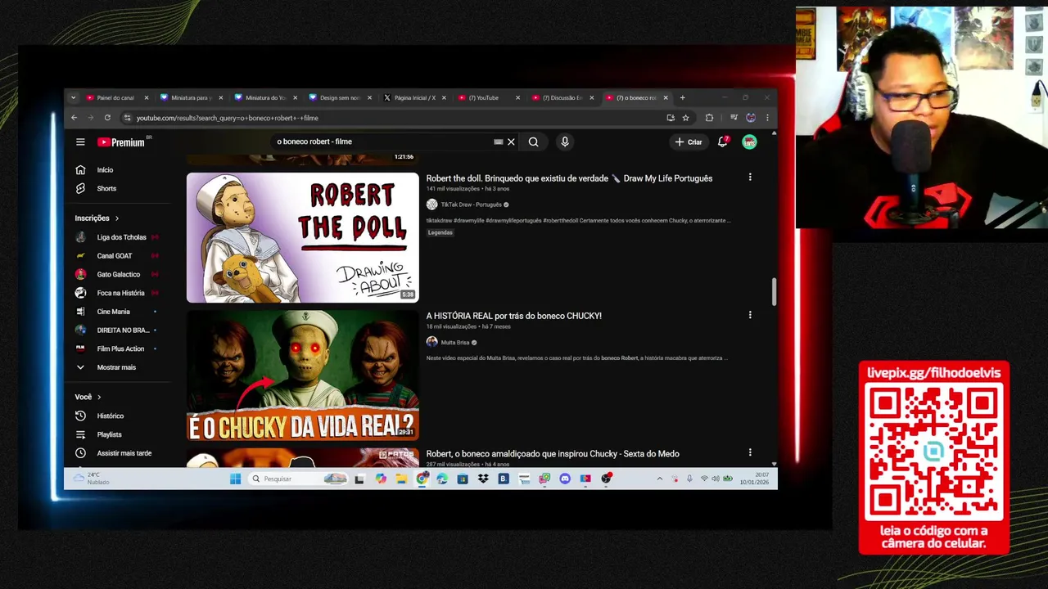The image size is (1048, 589).
Task: Click the browser address bar URL
Action: pyautogui.click(x=228, y=118)
